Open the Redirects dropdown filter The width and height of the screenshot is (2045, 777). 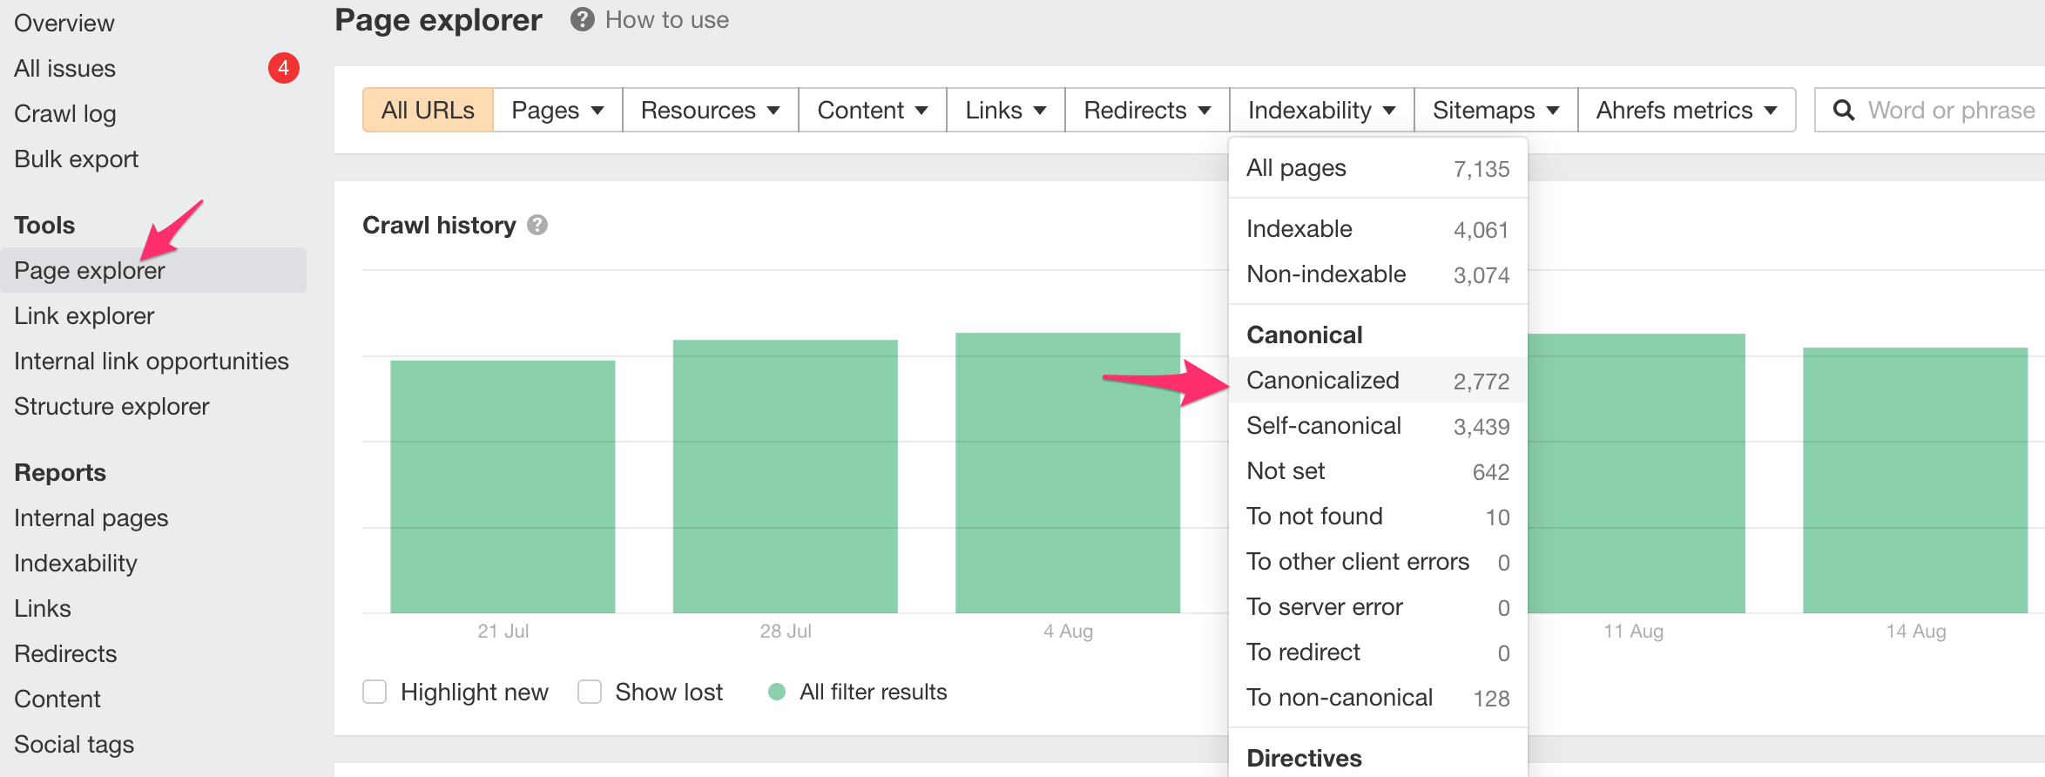[1147, 110]
